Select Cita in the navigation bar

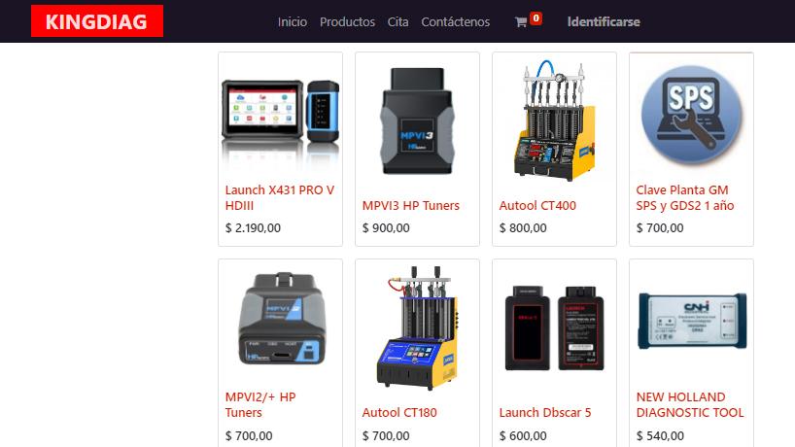pos(398,21)
